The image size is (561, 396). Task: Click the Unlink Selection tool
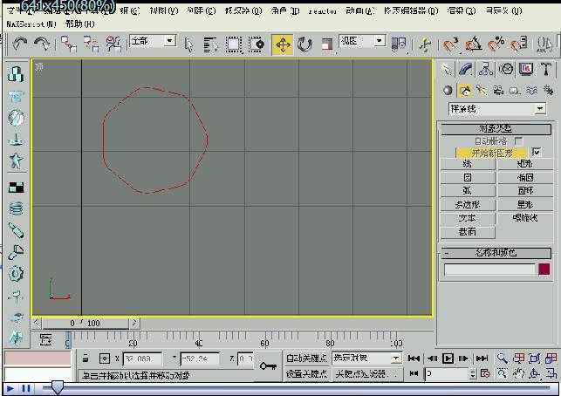pyautogui.click(x=92, y=44)
